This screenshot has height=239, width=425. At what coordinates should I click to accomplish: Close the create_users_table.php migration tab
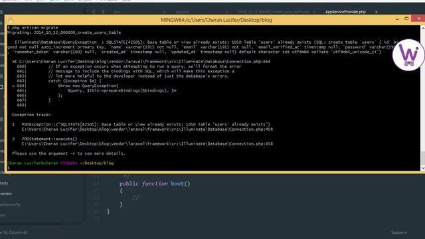tap(314, 12)
